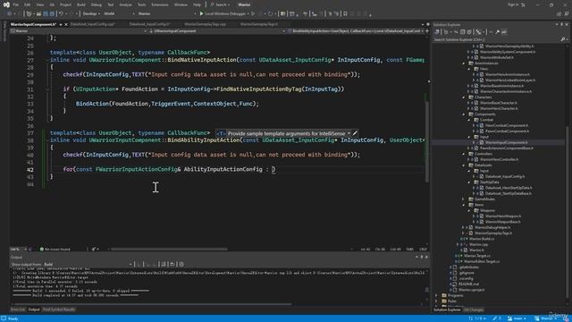This screenshot has height=322, width=572.
Task: Open the File menu
Action: click(x=15, y=4)
